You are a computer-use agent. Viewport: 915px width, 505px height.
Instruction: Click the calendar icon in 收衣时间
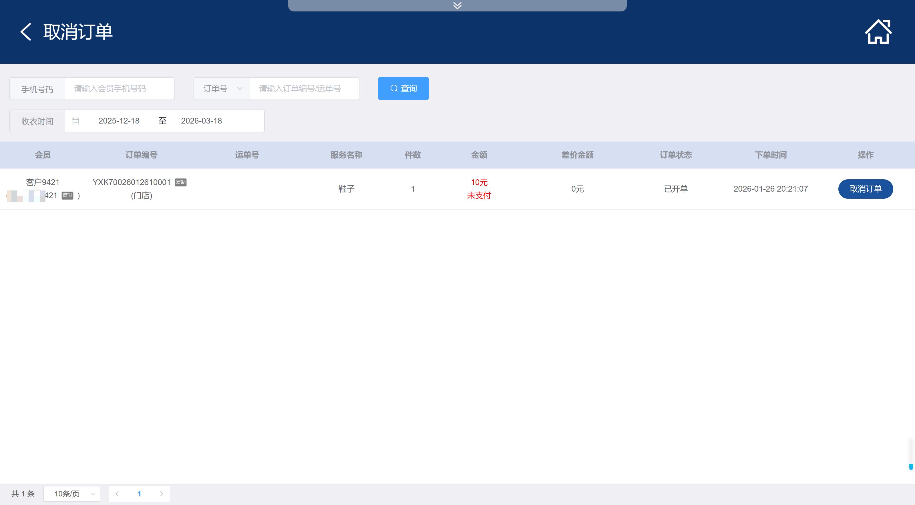tap(75, 121)
